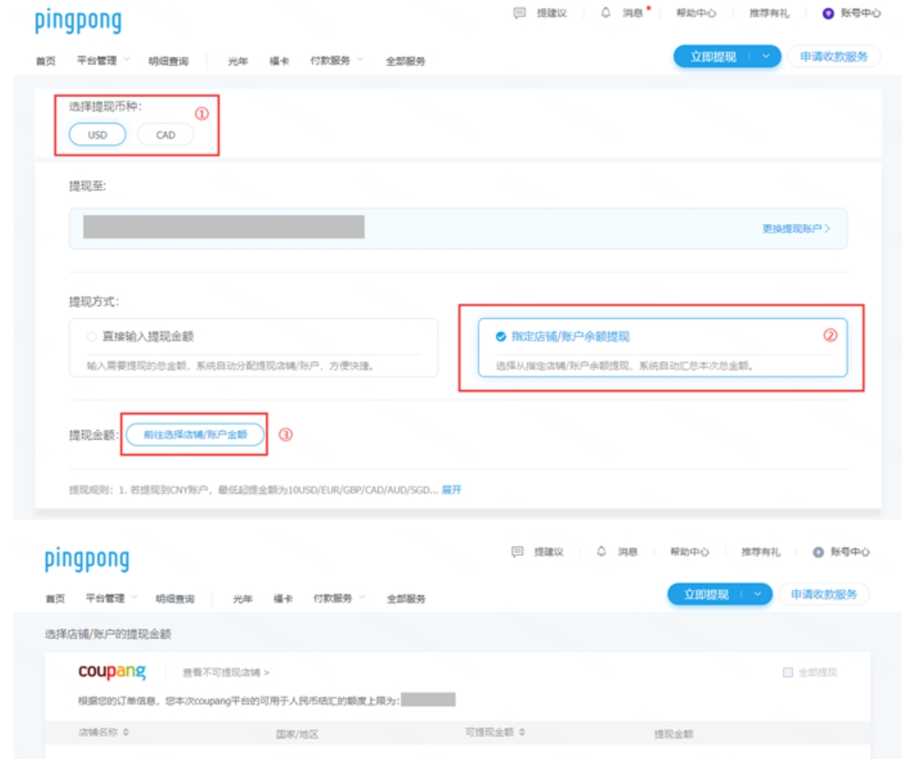Click the coupang logo

(x=111, y=672)
